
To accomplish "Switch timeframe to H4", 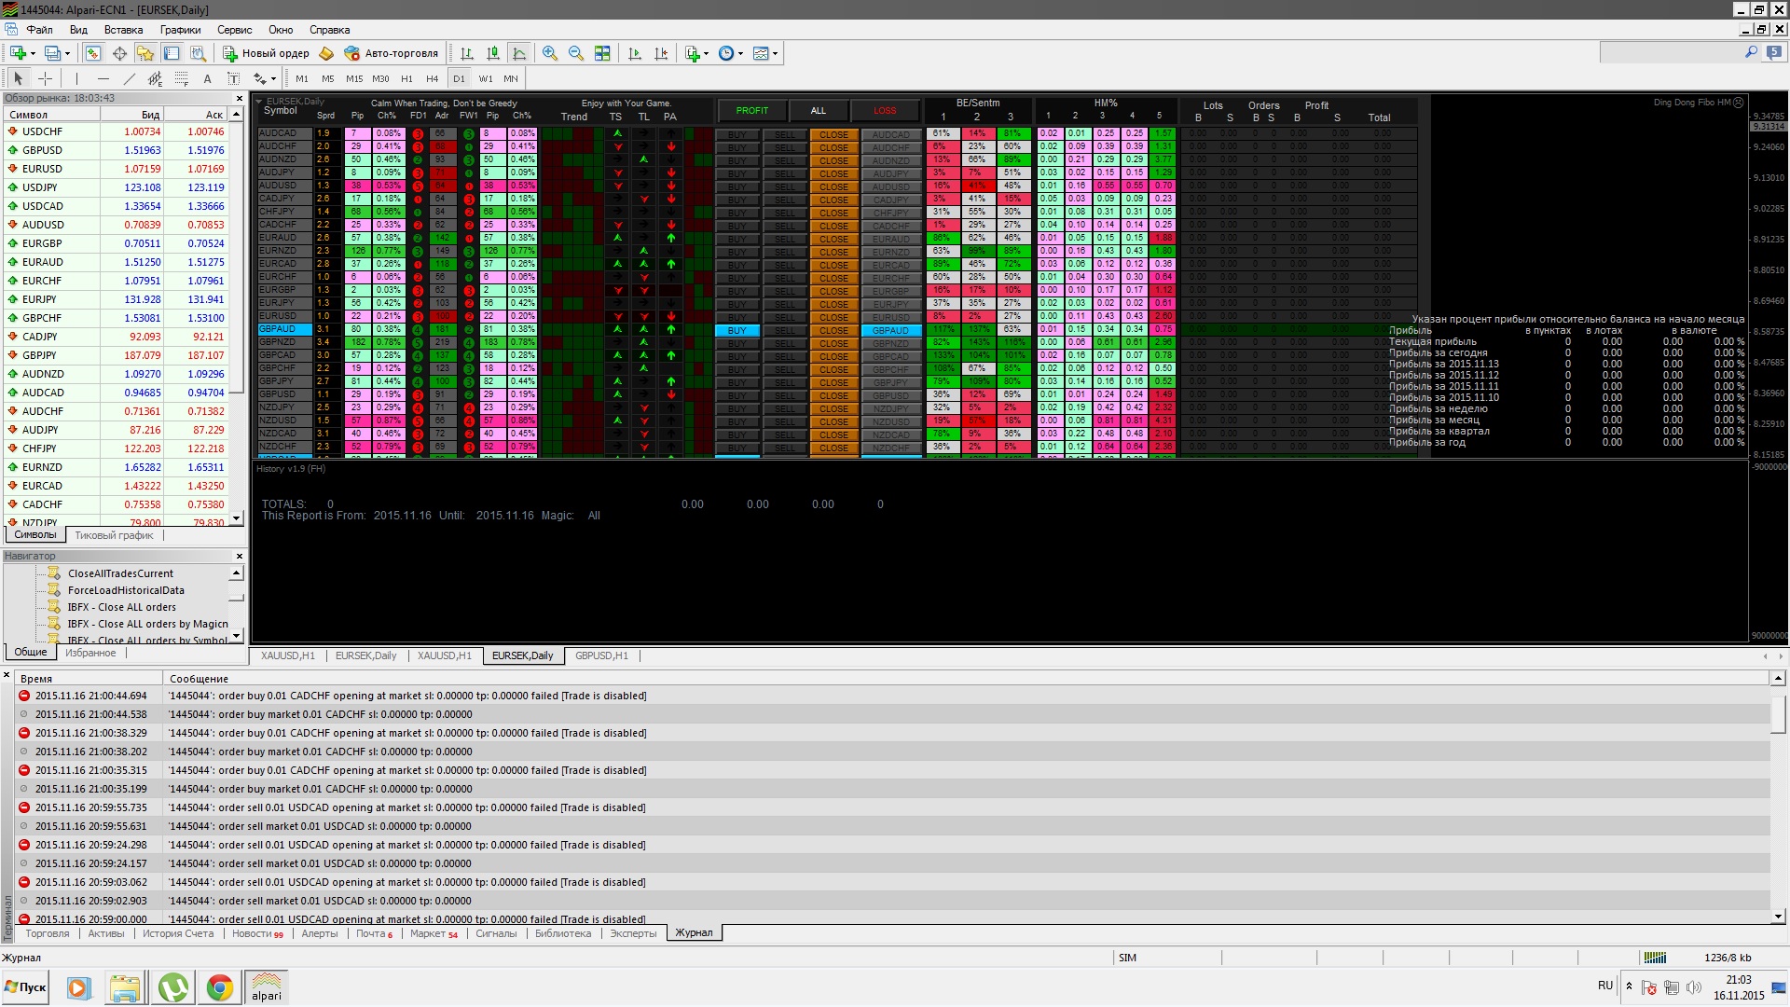I will (432, 78).
